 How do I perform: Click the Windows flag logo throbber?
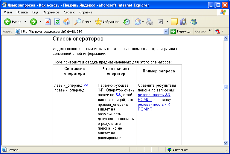click(223, 12)
